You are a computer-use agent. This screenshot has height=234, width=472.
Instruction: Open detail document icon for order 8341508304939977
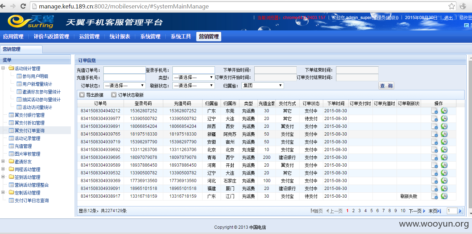pyautogui.click(x=434, y=119)
